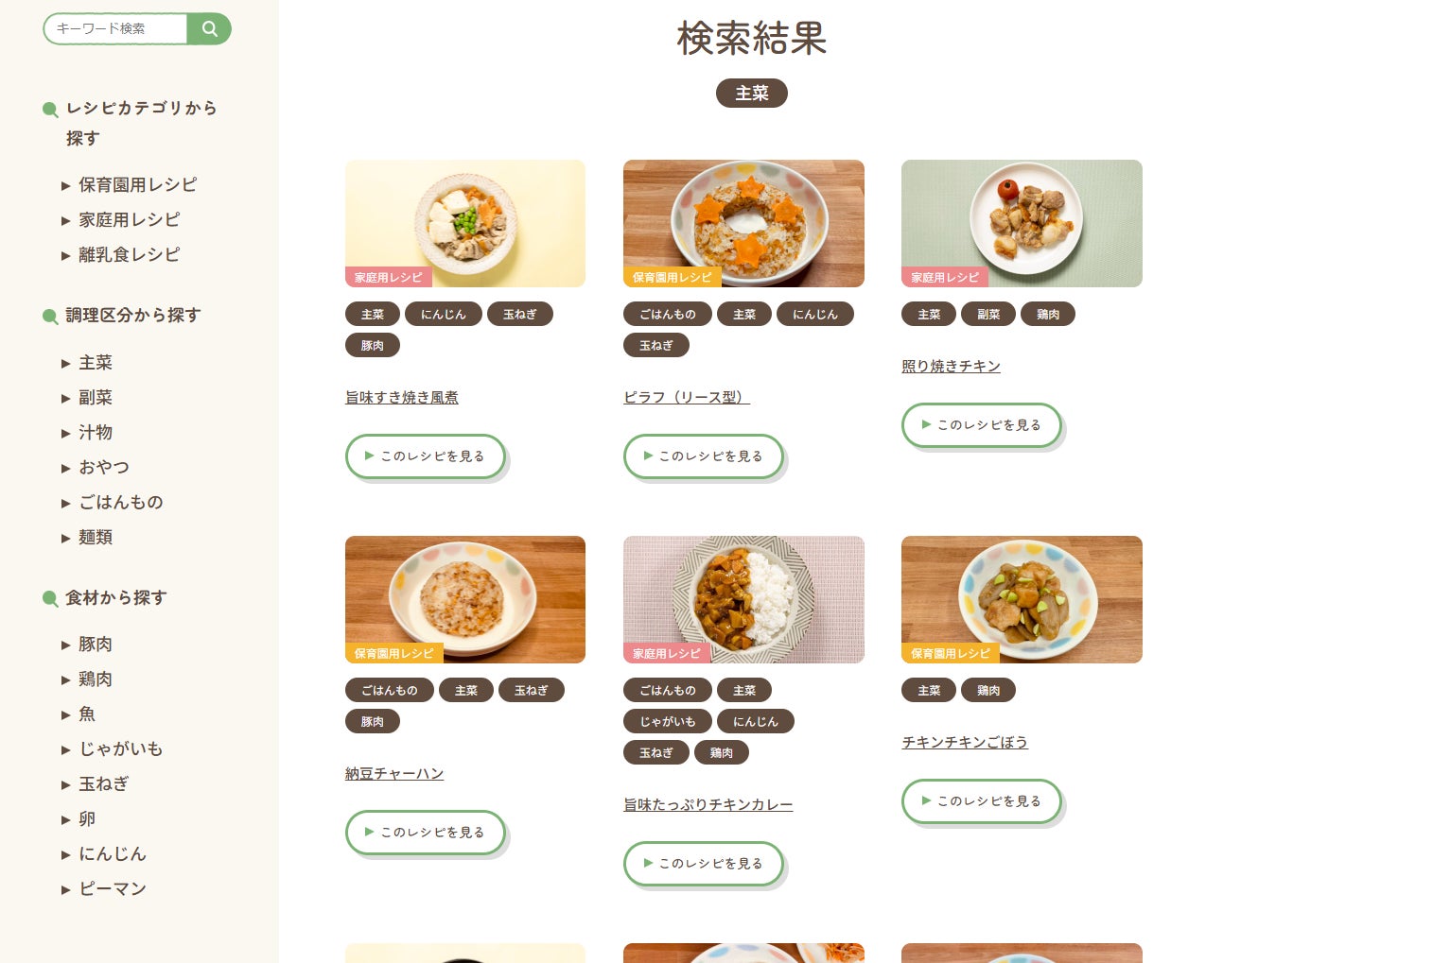Click the 納豆チャーハン dish thumbnail
This screenshot has height=963, width=1433.
click(x=465, y=599)
